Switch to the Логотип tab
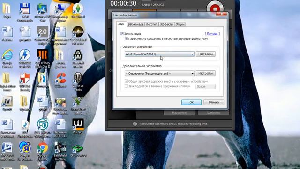The width and height of the screenshot is (300, 169). [151, 24]
